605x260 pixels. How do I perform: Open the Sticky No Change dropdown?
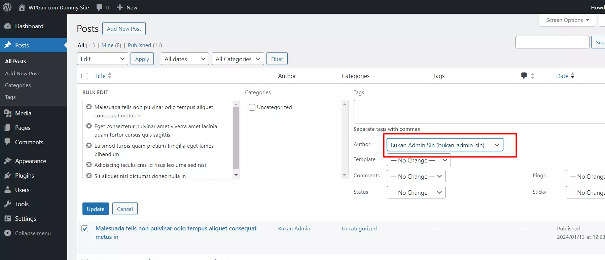585,192
